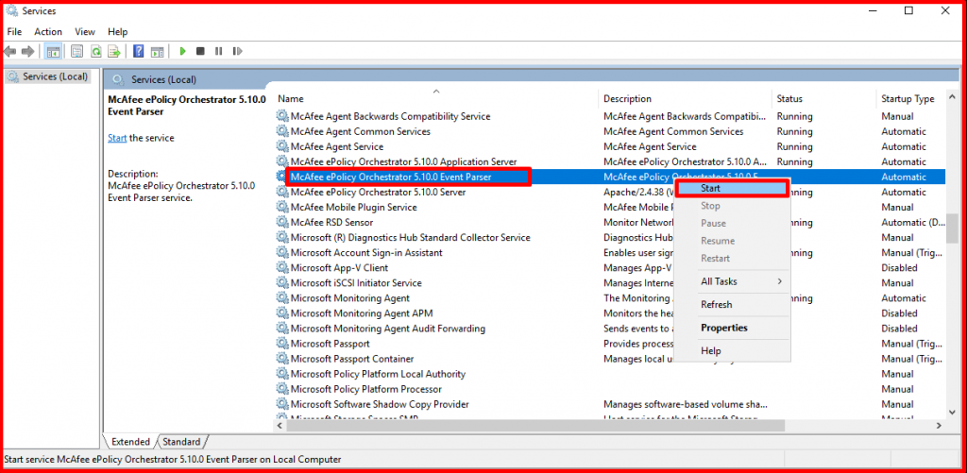Image resolution: width=967 pixels, height=473 pixels.
Task: Select Microsoft Monitoring Agent Audit Forwarding service
Action: (388, 328)
